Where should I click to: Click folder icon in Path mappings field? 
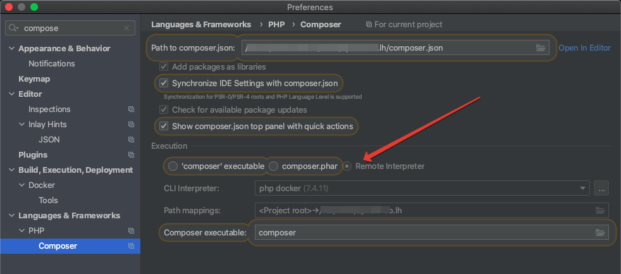coord(600,210)
